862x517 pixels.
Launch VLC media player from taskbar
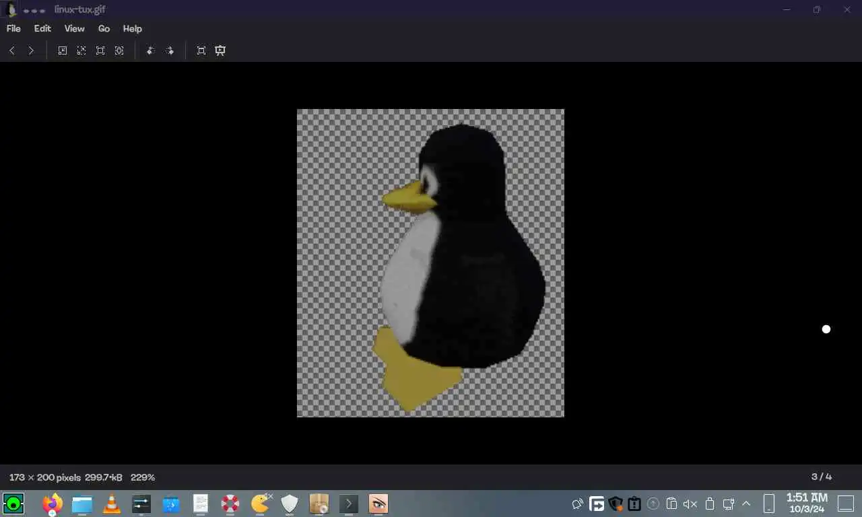pos(112,504)
